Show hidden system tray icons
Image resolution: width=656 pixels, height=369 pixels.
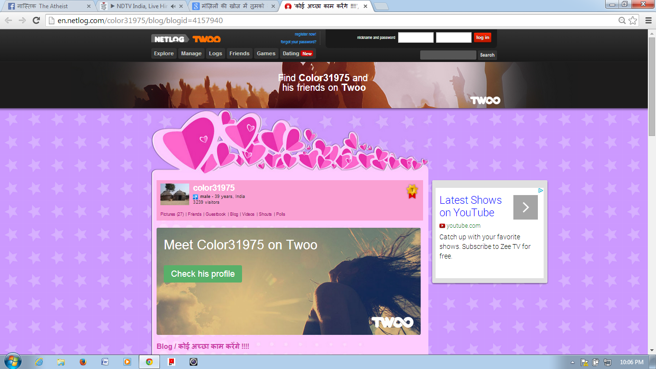572,362
